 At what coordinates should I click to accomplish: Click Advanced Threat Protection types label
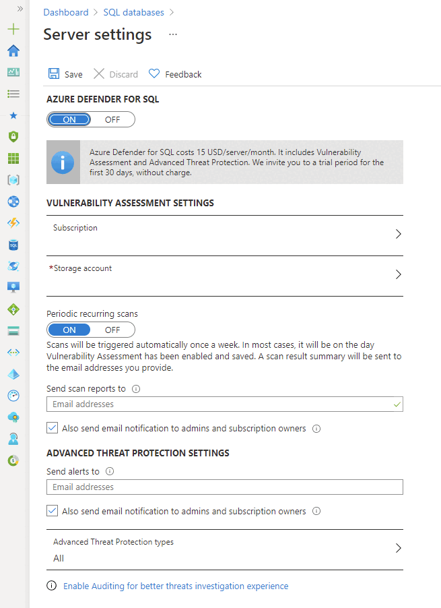[x=113, y=542]
